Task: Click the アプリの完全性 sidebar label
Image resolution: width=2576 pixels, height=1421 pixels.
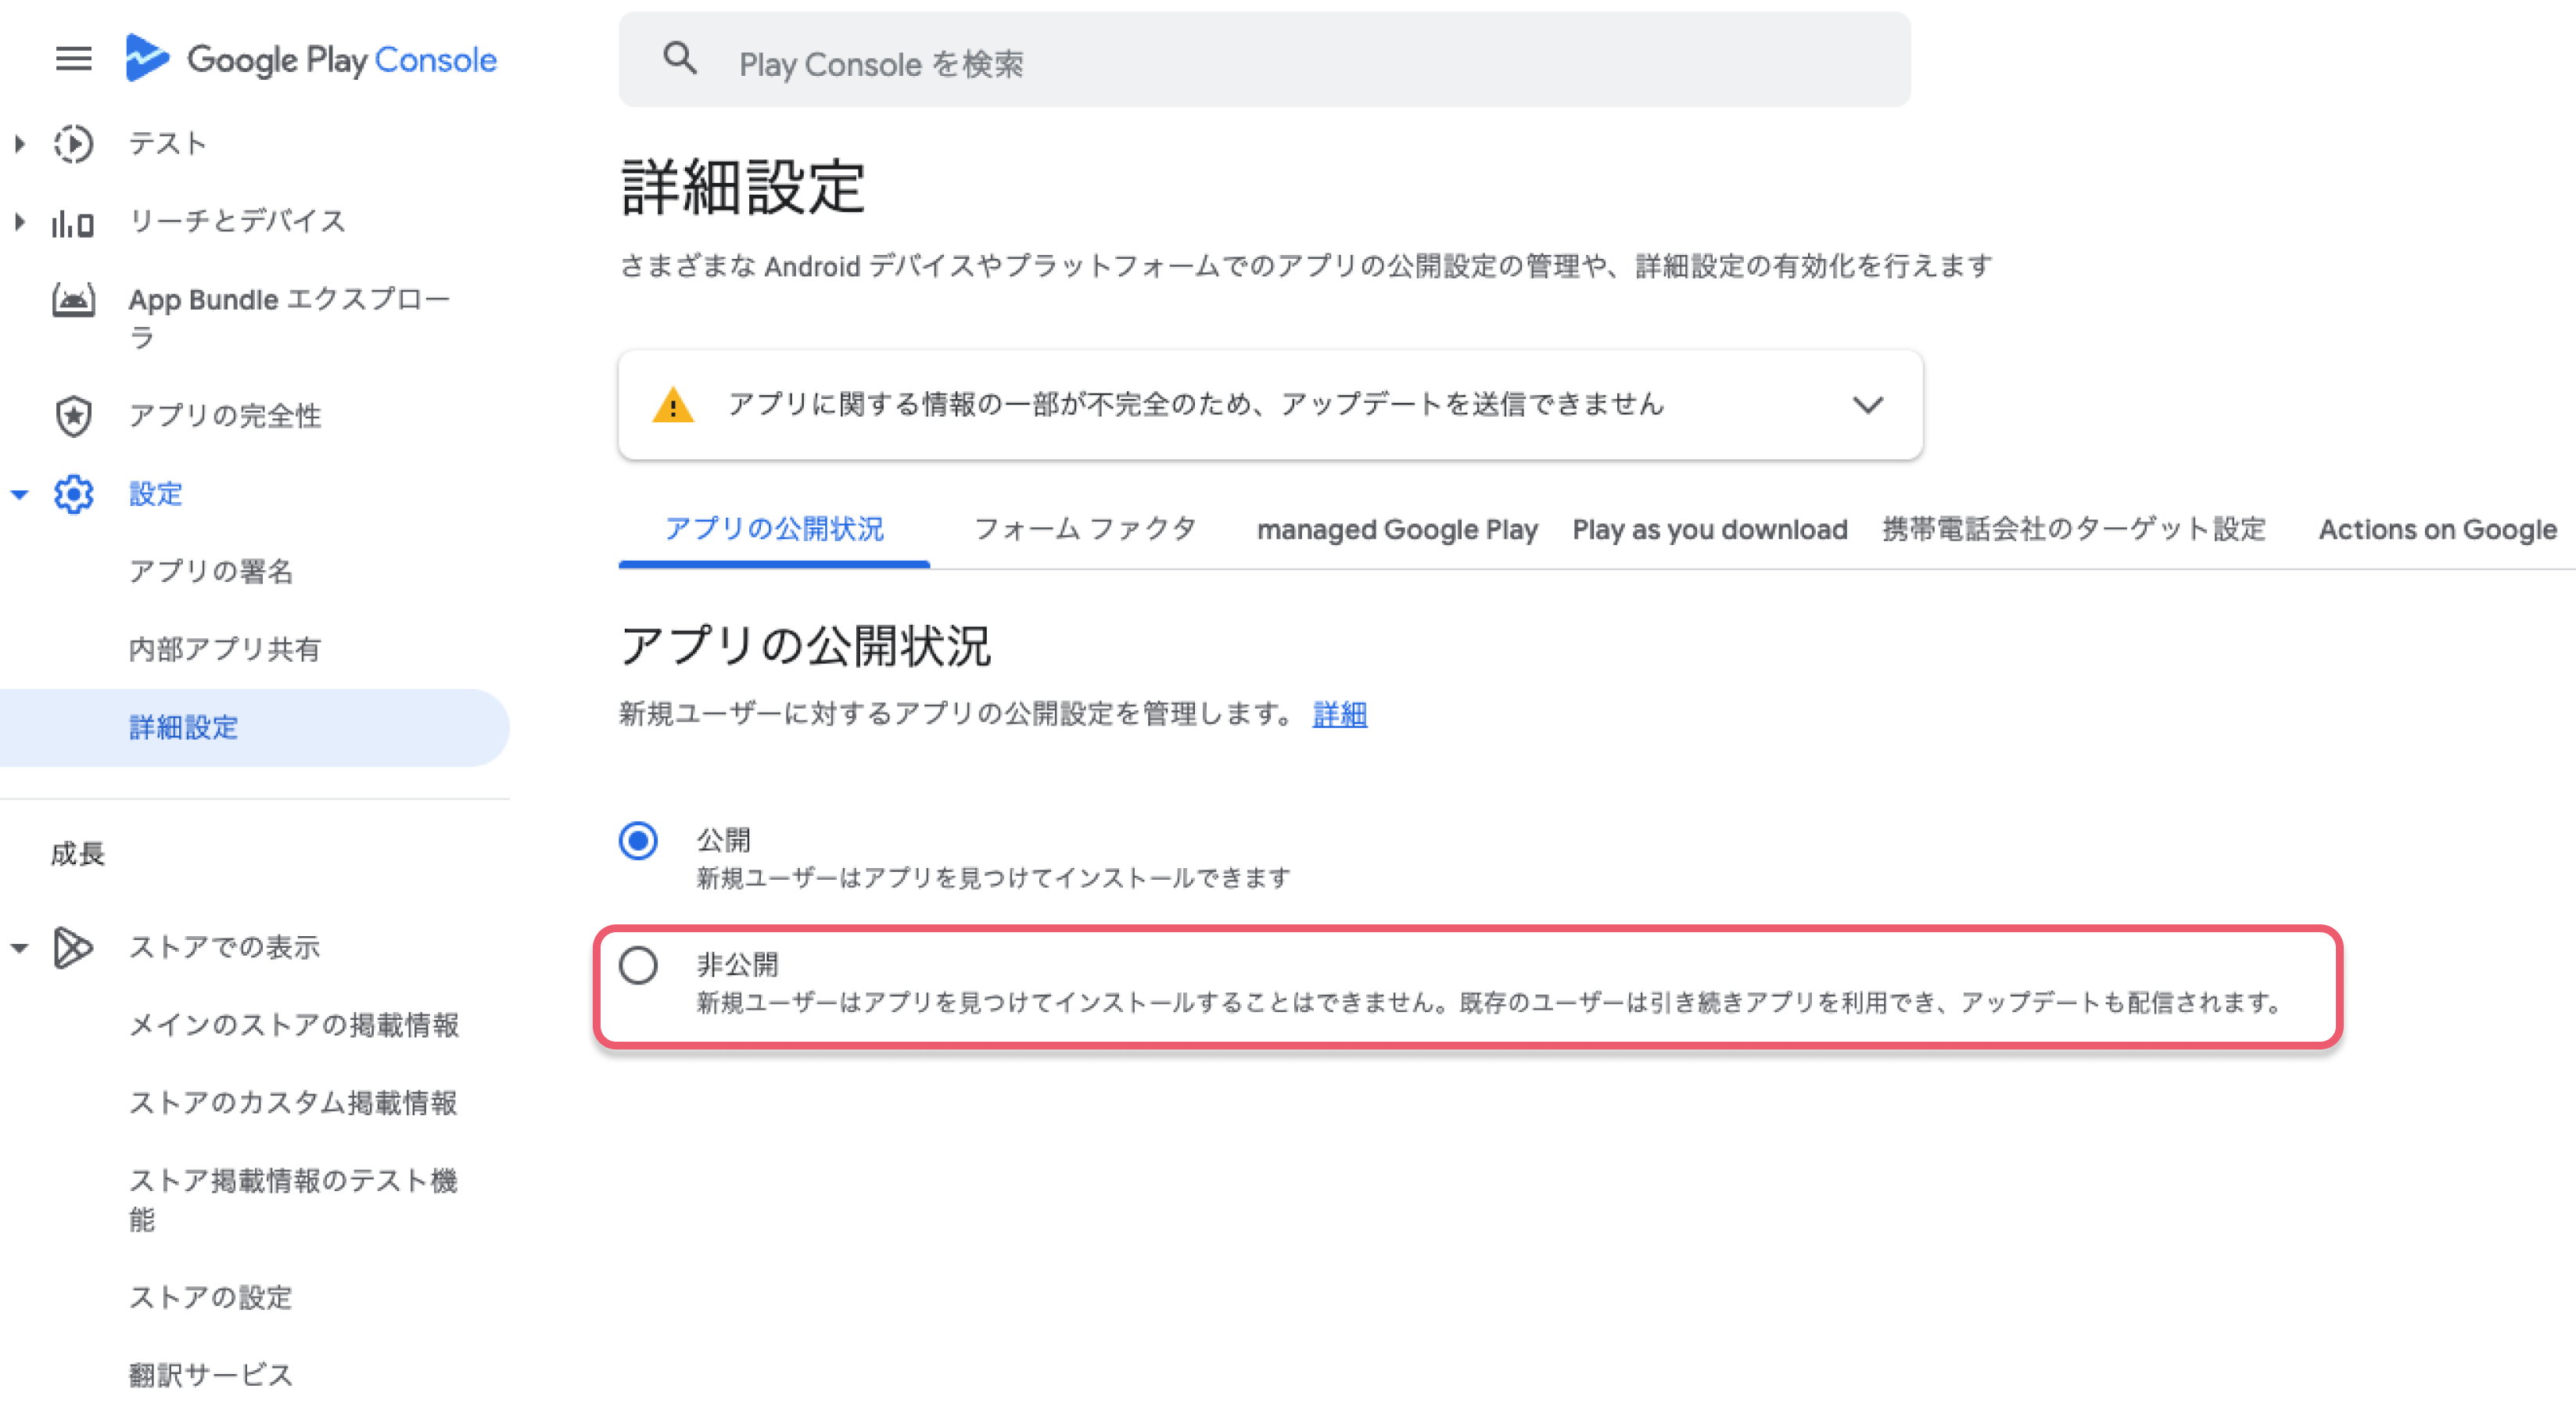Action: tap(225, 416)
